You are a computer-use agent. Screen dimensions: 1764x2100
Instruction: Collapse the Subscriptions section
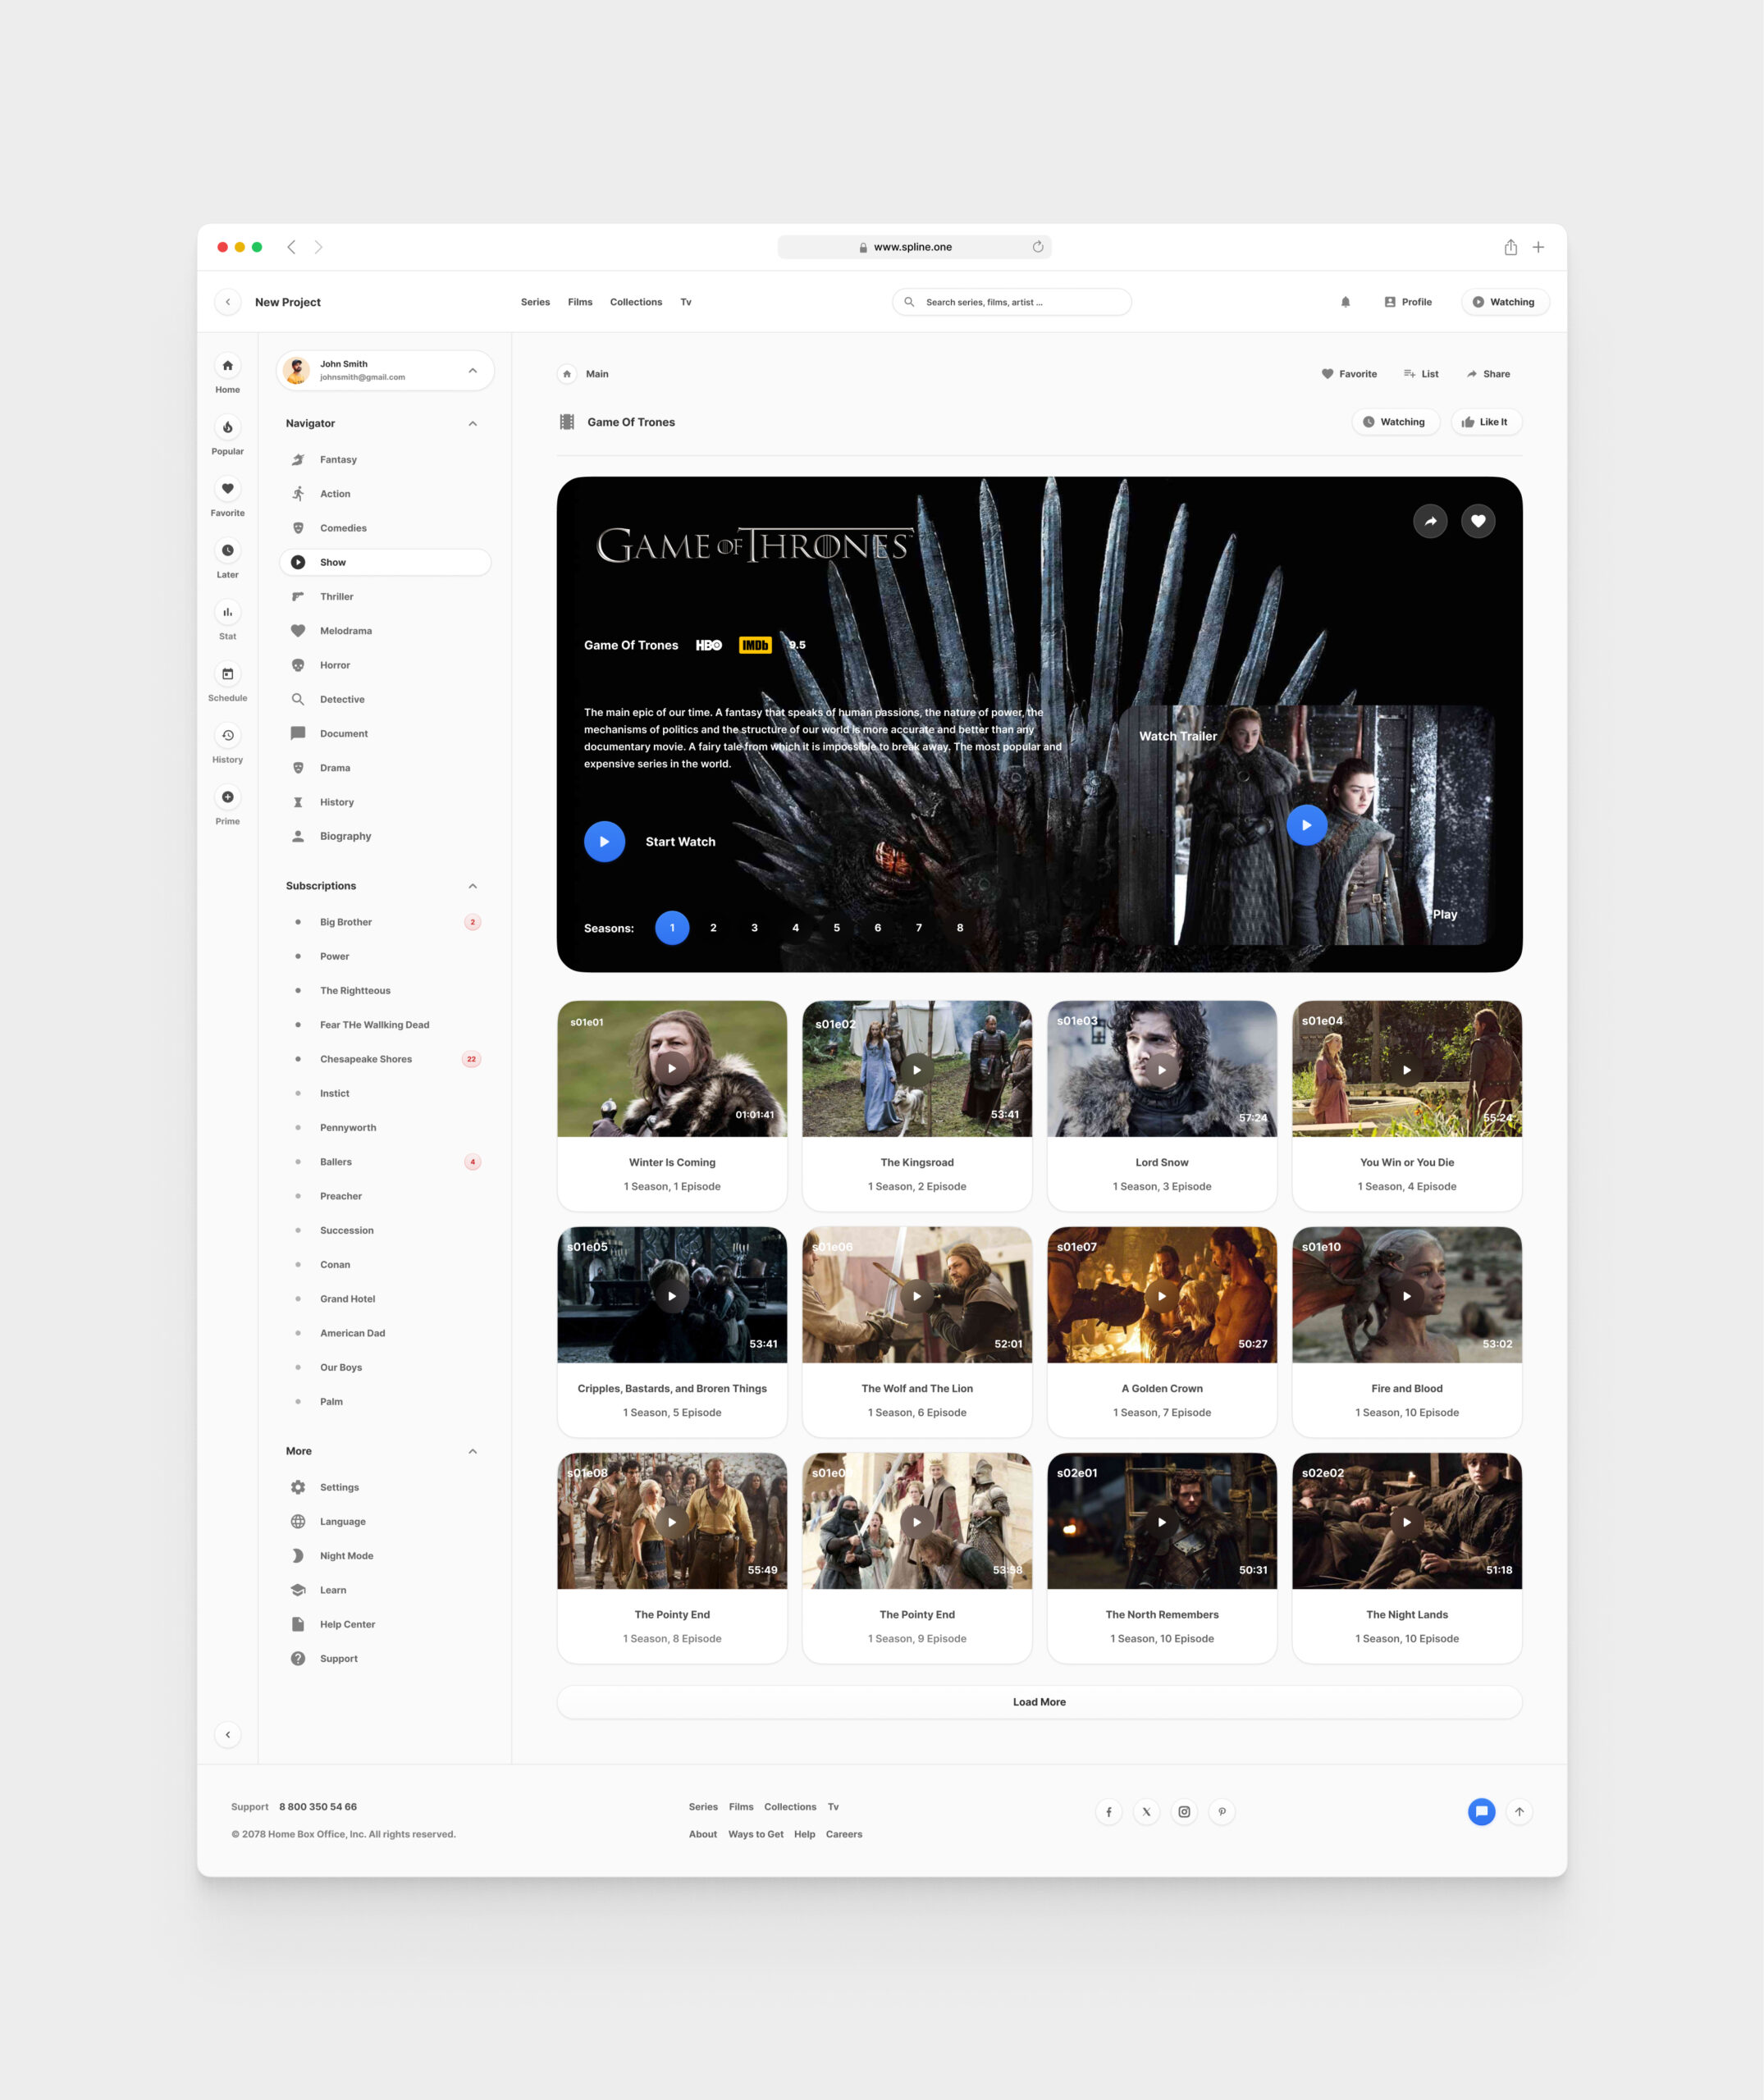click(x=473, y=886)
